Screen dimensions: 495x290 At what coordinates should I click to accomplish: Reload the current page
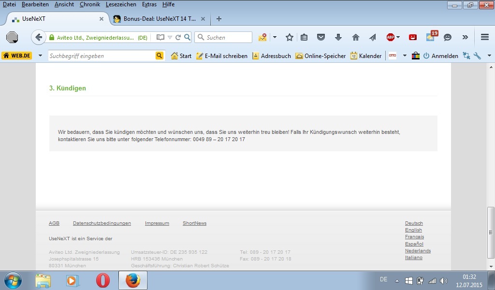click(178, 37)
